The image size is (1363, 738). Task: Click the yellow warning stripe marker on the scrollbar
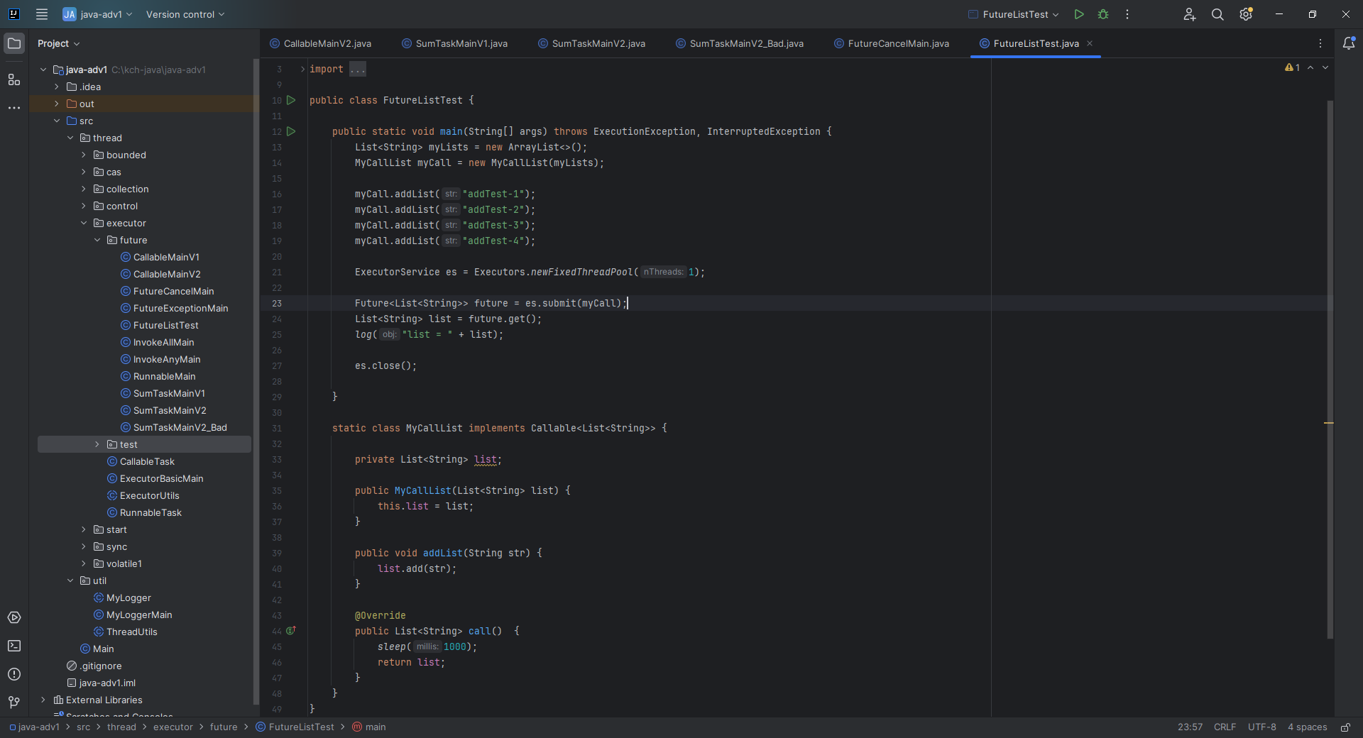1329,423
